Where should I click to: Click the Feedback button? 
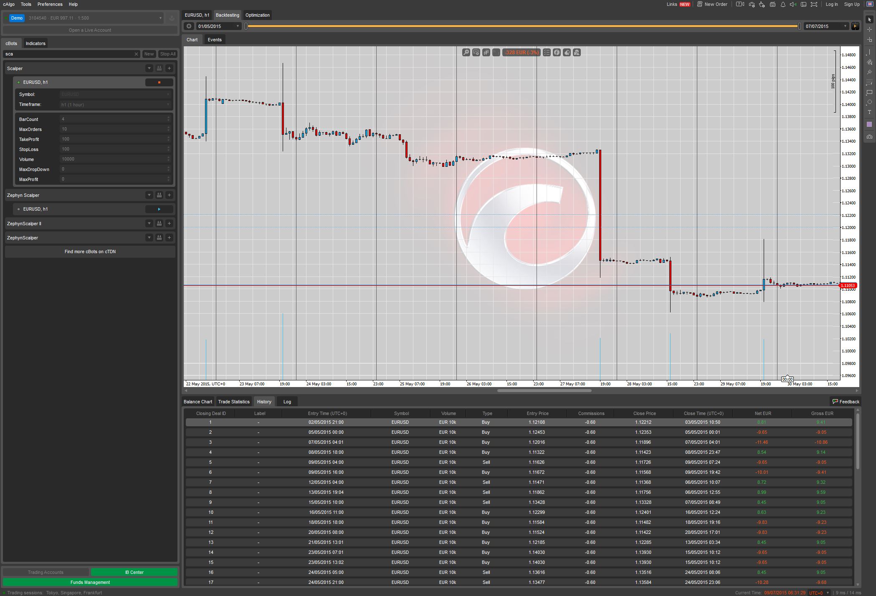(846, 402)
